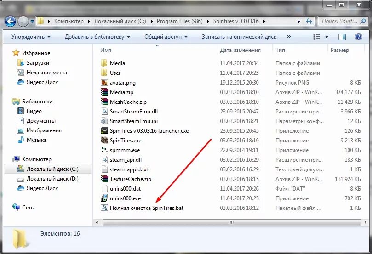Go back with the blue back arrow
372x254 pixels.
pos(10,22)
